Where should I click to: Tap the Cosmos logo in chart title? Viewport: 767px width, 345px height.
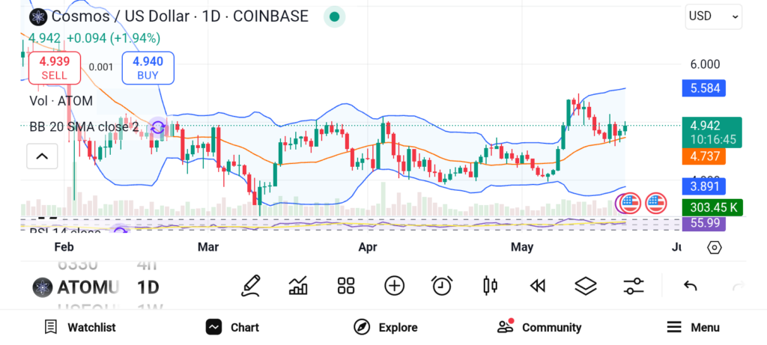point(37,17)
